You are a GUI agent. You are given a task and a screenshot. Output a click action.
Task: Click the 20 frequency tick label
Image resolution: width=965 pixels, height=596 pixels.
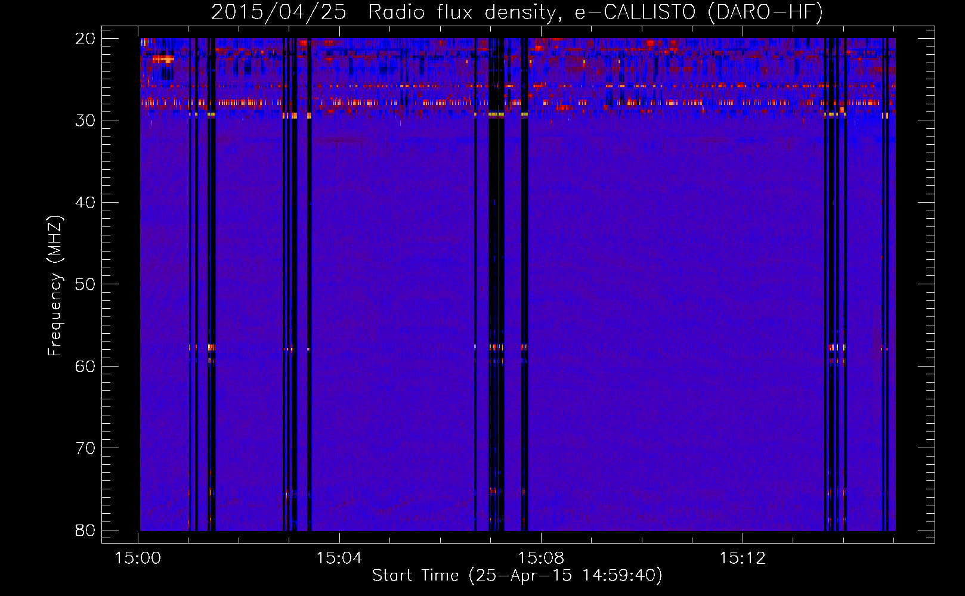pos(85,39)
